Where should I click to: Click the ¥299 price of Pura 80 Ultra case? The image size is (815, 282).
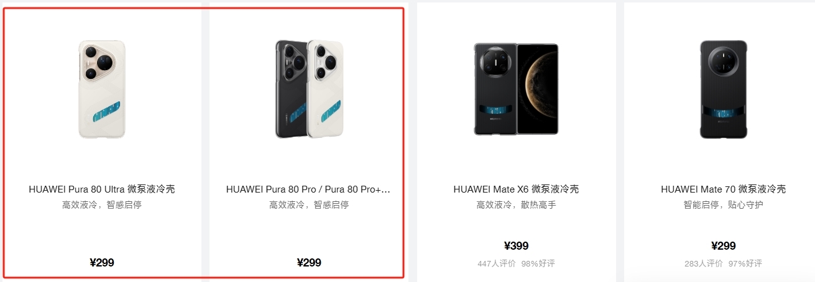point(102,262)
